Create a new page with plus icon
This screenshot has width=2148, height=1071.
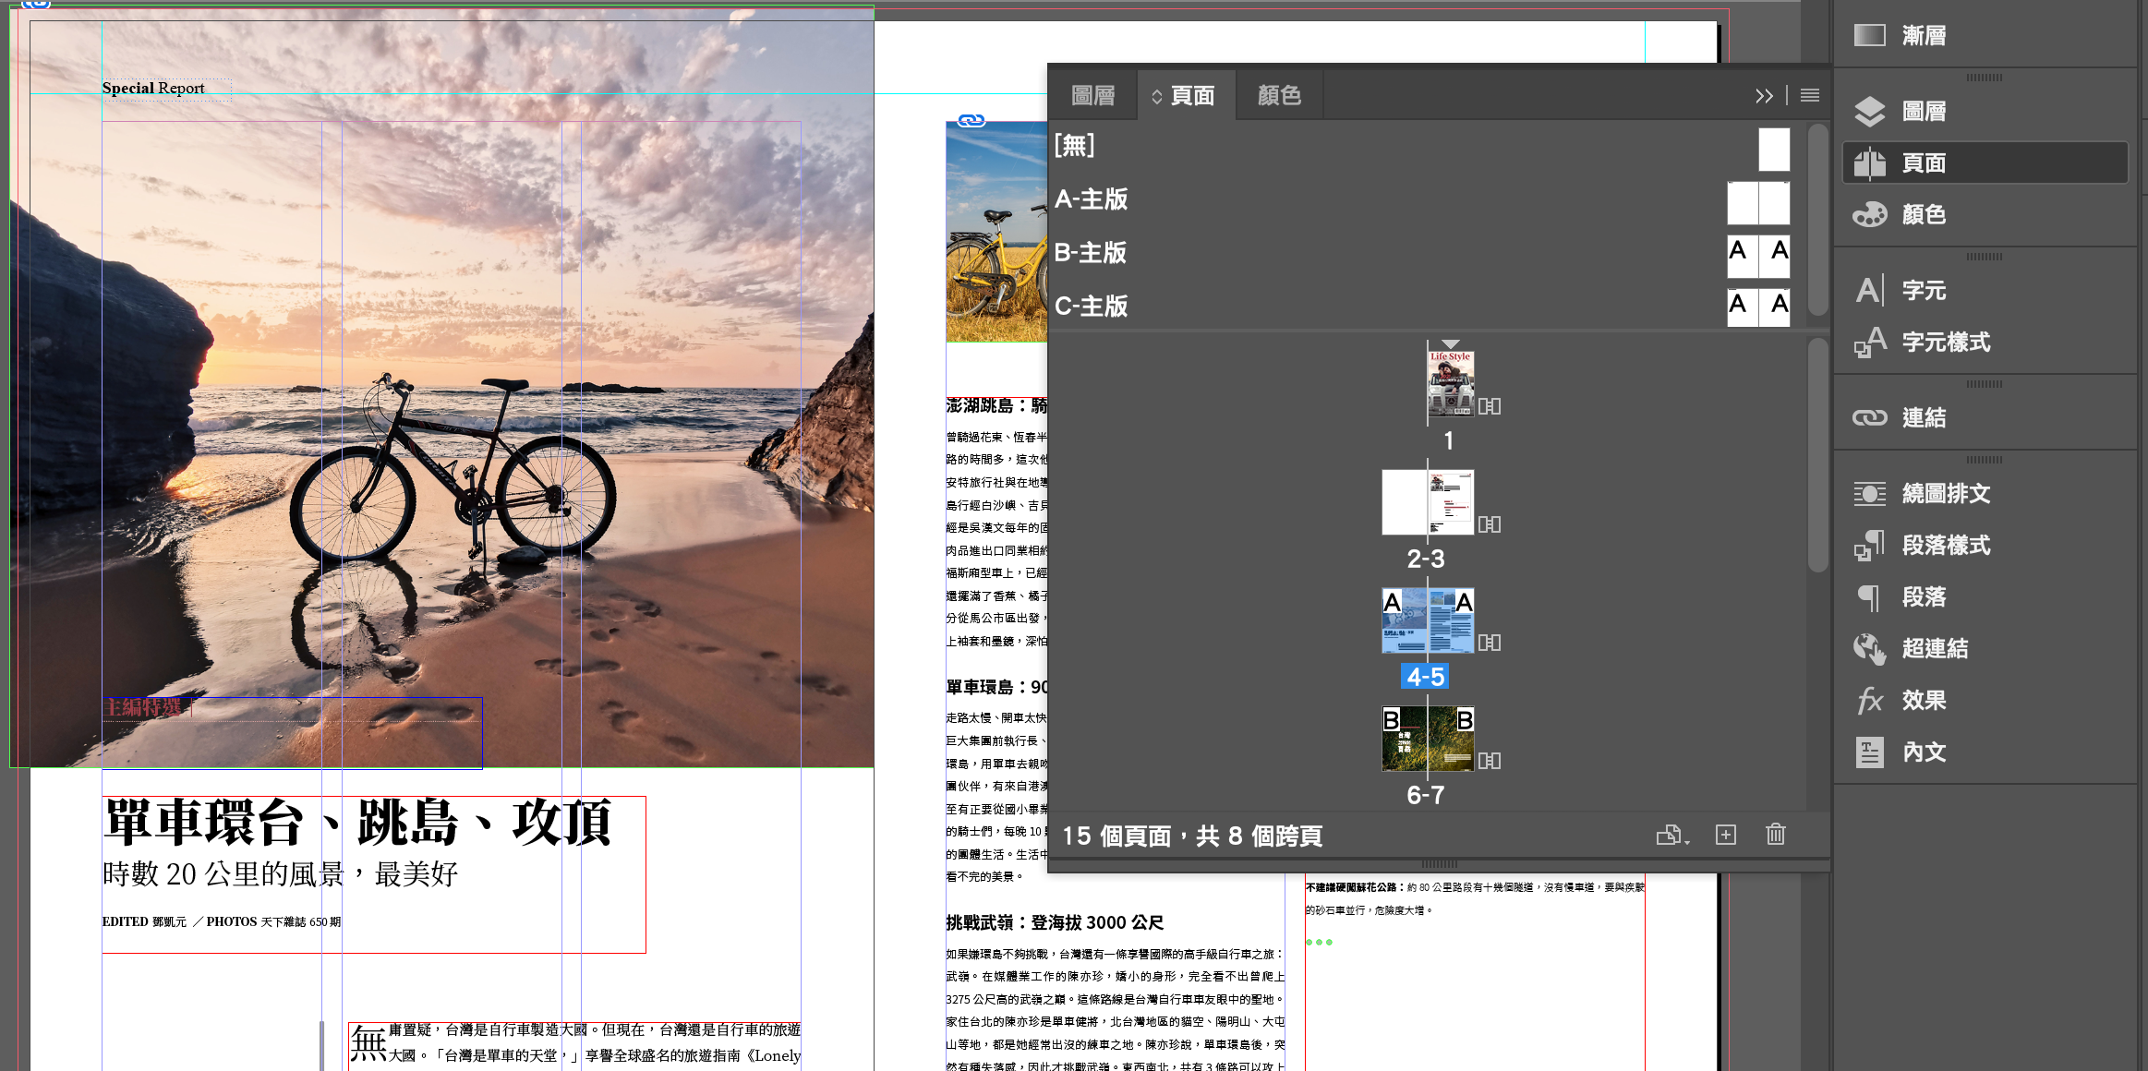(1725, 835)
